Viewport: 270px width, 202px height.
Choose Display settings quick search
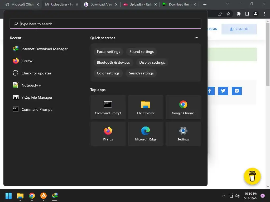pos(152,63)
